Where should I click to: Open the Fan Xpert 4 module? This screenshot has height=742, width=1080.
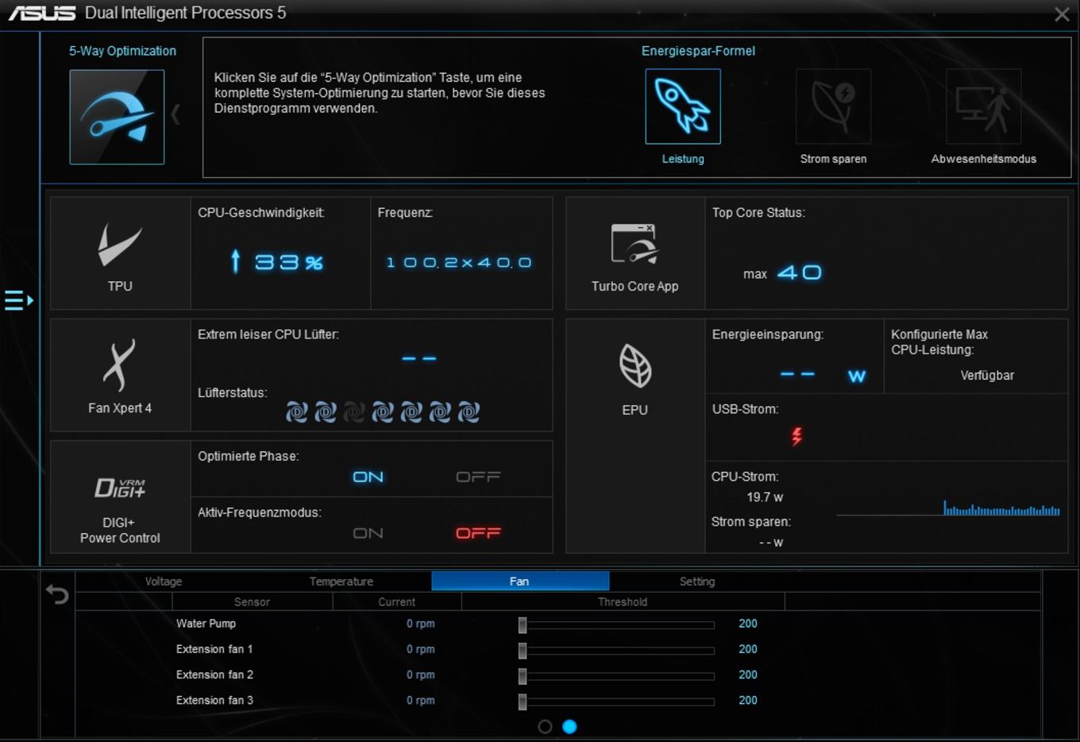tap(120, 375)
